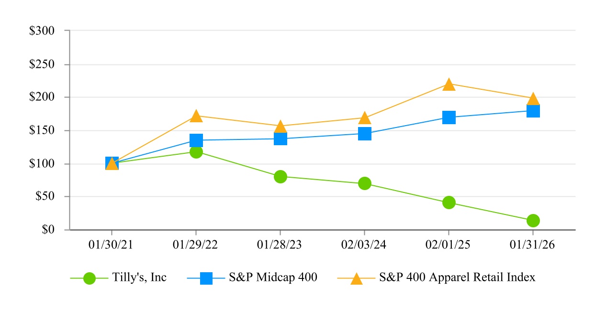Click the blue square marker at 02/03/24
606x320 pixels.
364,134
